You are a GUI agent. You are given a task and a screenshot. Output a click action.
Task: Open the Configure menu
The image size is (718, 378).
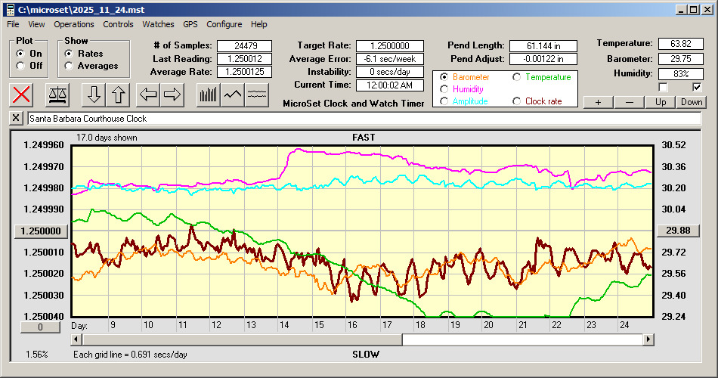224,24
